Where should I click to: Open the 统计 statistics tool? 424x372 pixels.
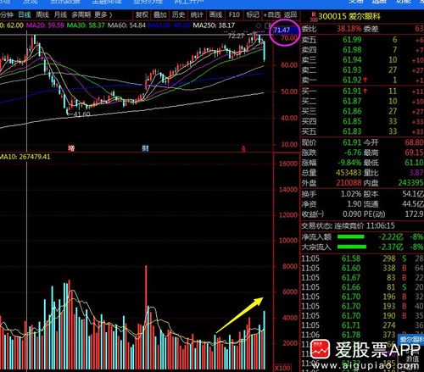[x=197, y=14]
